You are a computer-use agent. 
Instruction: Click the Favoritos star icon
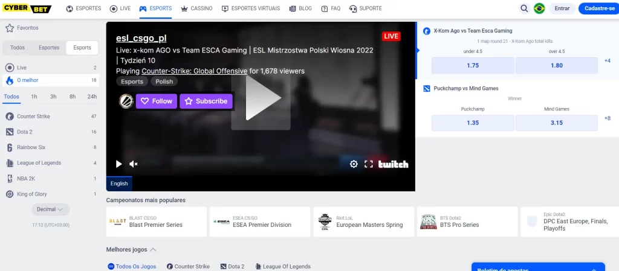10,28
